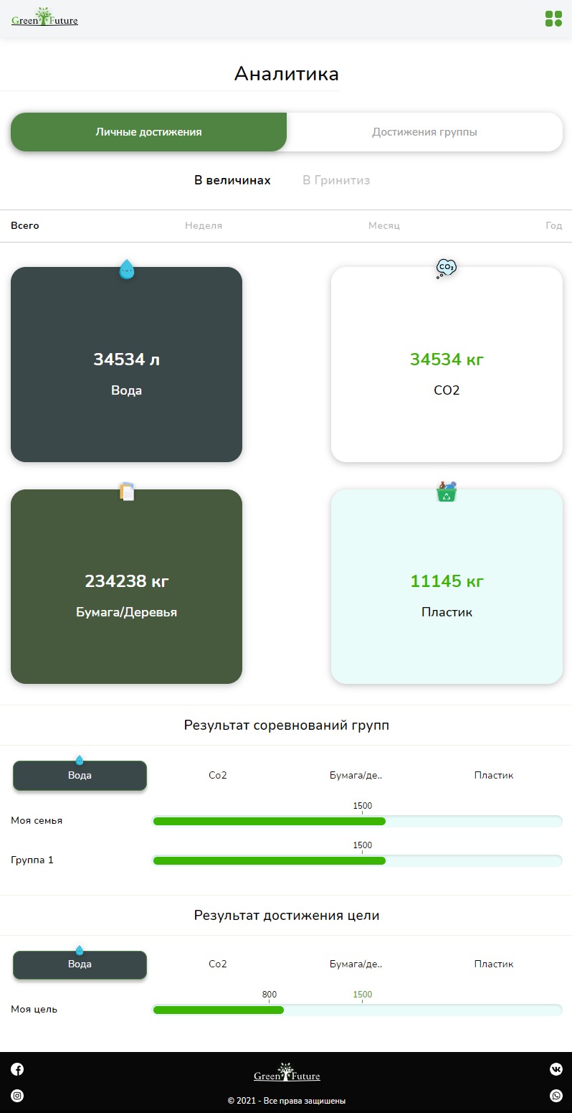The width and height of the screenshot is (572, 1113).
Task: Switch to Достижения группы
Action: click(424, 132)
